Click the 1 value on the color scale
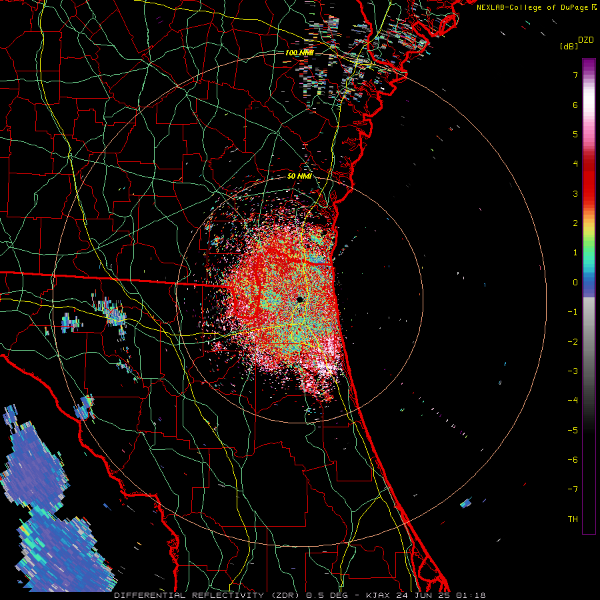600x600 pixels. (575, 253)
